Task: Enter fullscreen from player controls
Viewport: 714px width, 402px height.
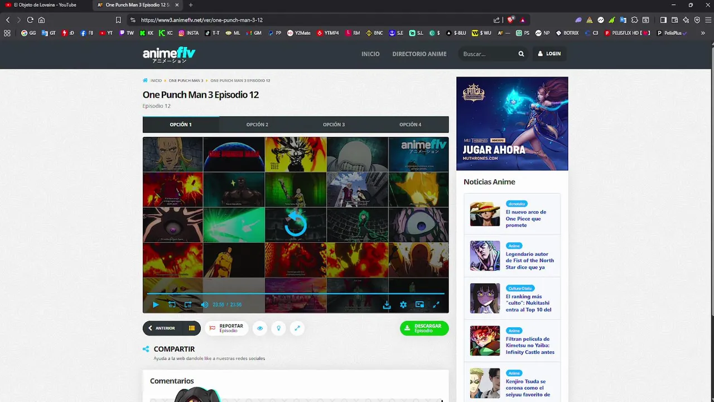Action: click(436, 305)
